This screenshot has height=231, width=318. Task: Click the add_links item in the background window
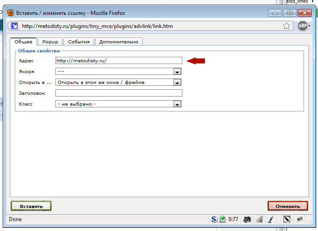point(297,2)
